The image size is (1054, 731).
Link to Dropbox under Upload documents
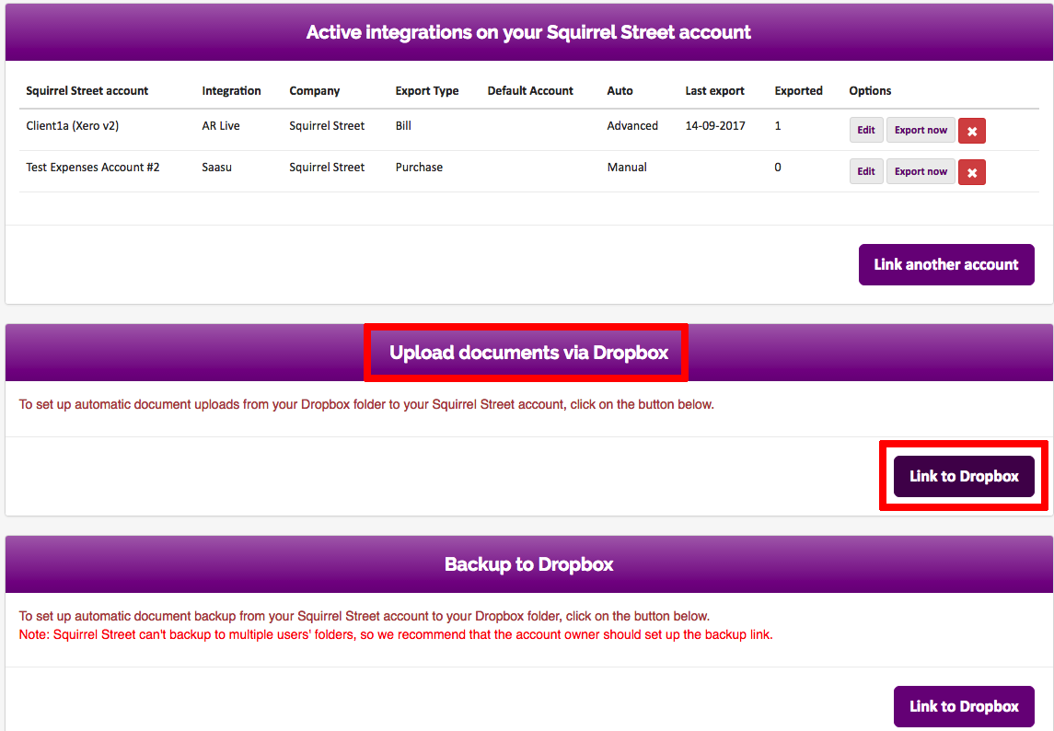pyautogui.click(x=963, y=476)
